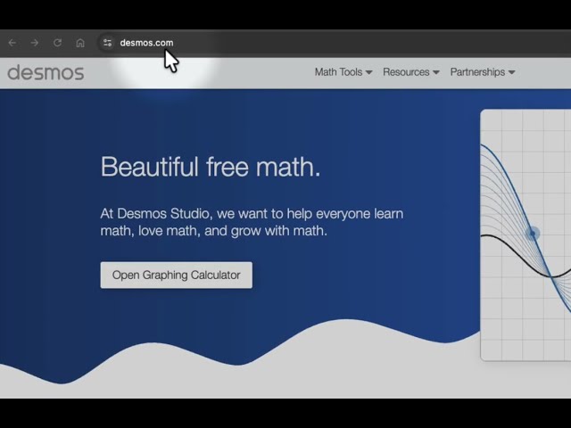Click the browser forward arrow
571x428 pixels.
[35, 43]
